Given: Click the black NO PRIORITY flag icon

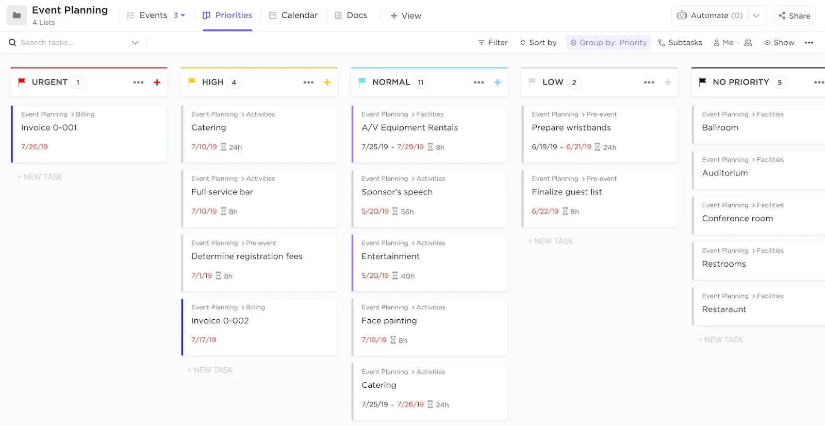Looking at the screenshot, I should point(702,81).
